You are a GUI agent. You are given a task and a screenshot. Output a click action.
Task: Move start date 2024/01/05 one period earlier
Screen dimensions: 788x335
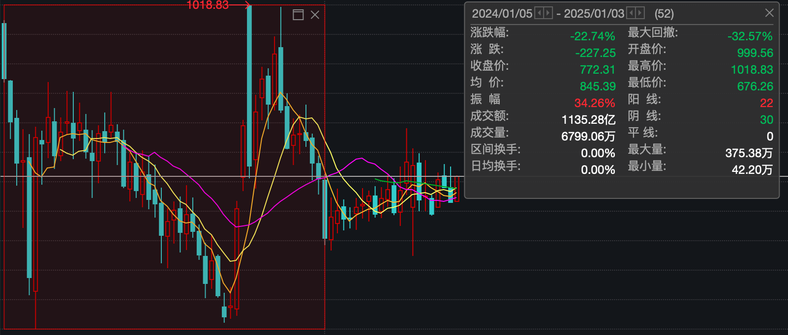pos(539,13)
